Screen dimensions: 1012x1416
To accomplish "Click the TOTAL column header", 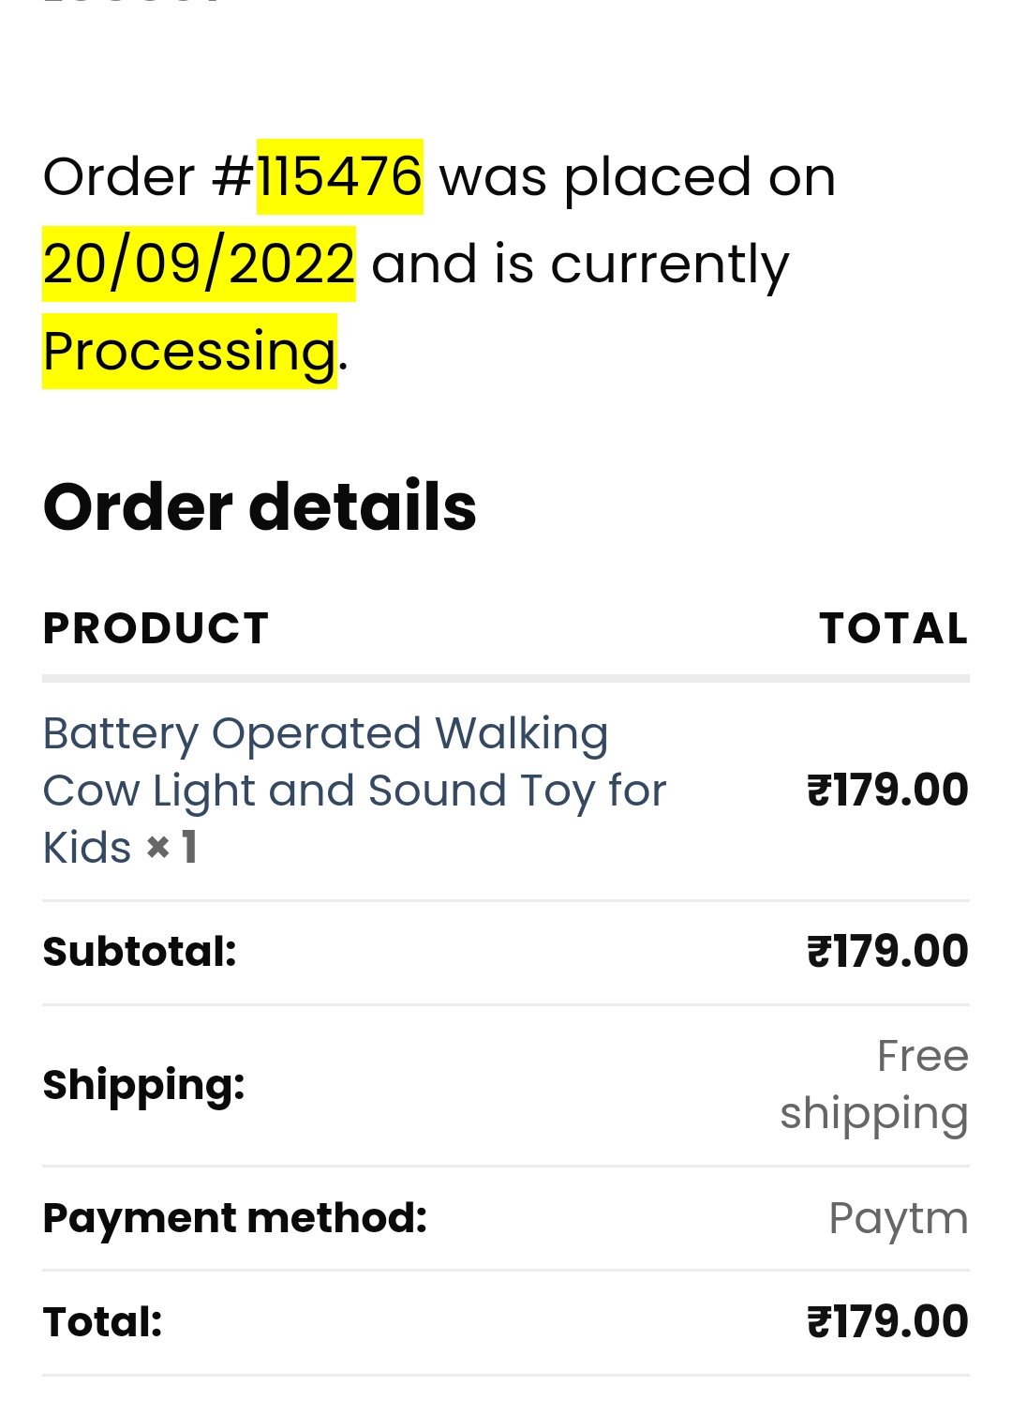I will click(893, 628).
